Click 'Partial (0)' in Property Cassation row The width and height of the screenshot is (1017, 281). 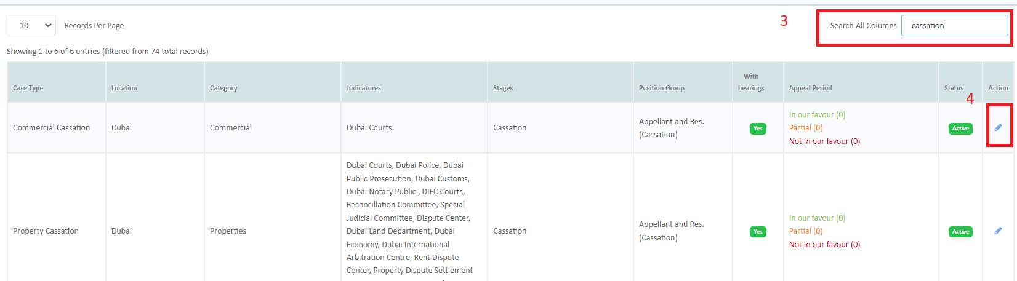(806, 231)
